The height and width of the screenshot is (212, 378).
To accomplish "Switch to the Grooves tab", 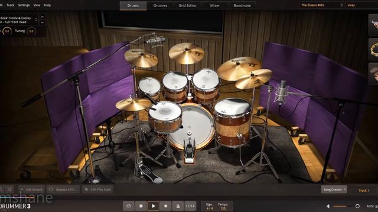I will [x=160, y=5].
